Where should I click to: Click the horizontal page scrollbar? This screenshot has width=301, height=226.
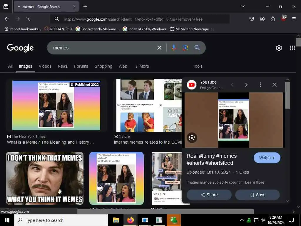(165, 212)
